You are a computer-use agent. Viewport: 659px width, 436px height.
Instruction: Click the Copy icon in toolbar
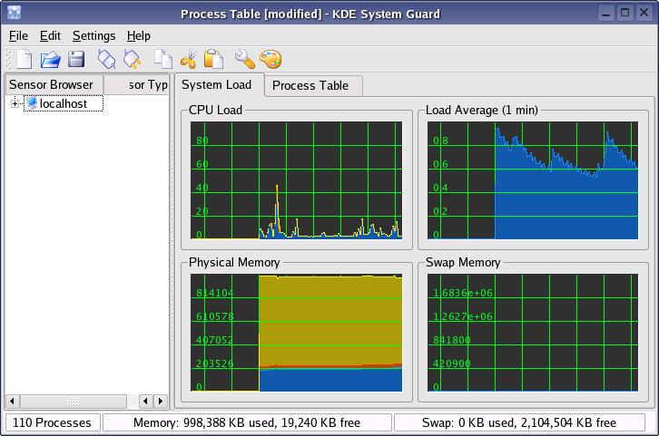[x=162, y=60]
